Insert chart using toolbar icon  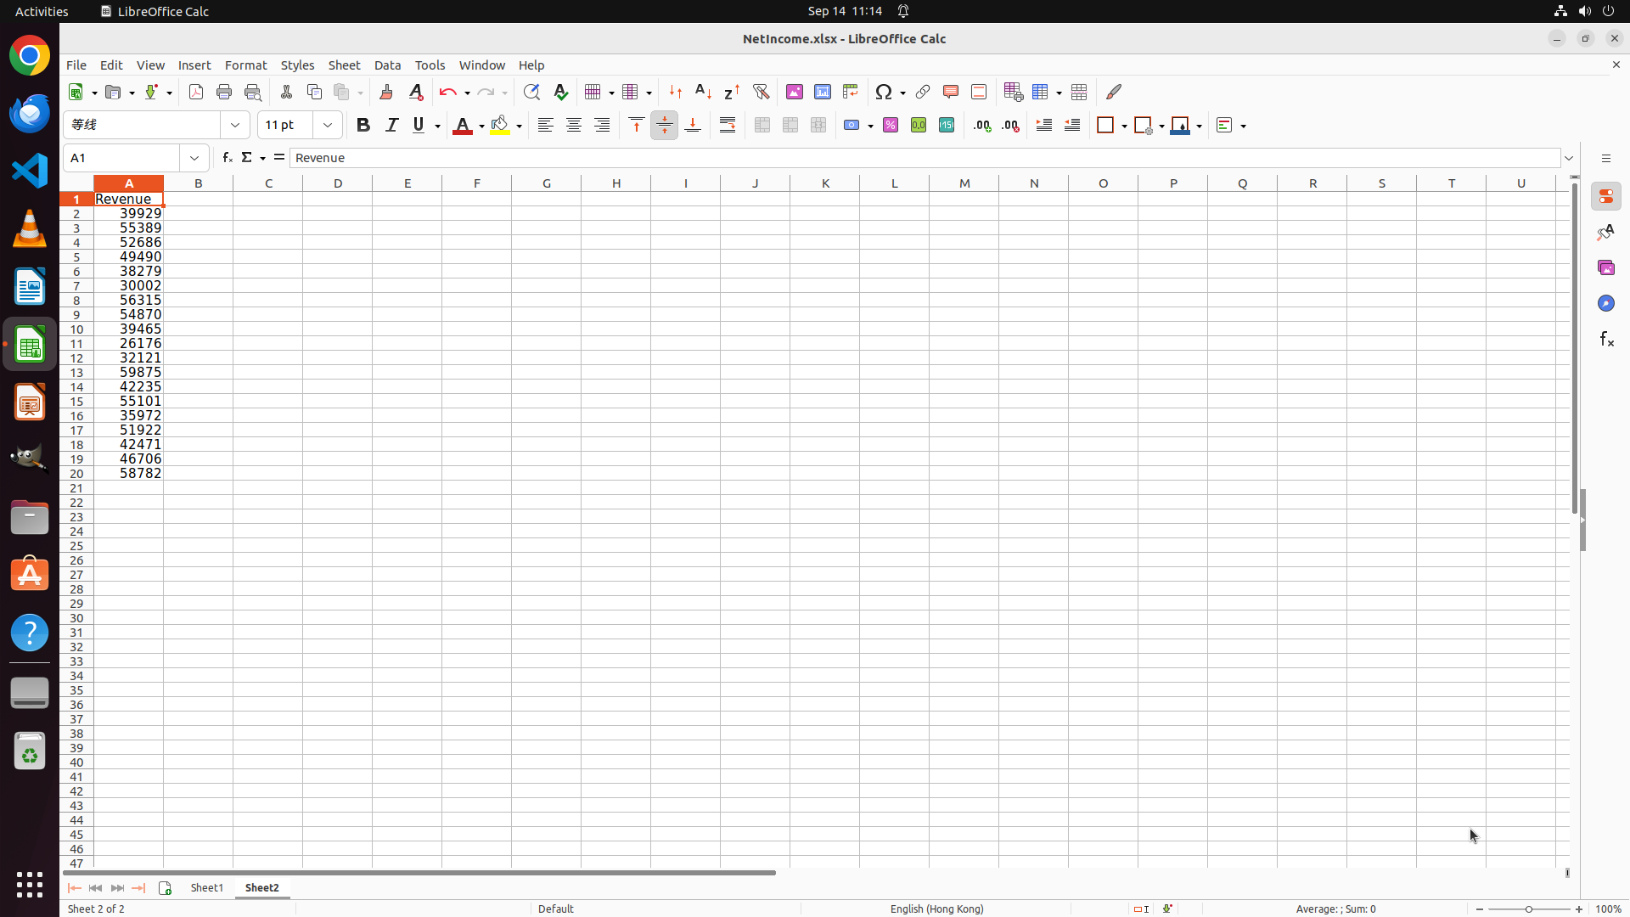823,92
